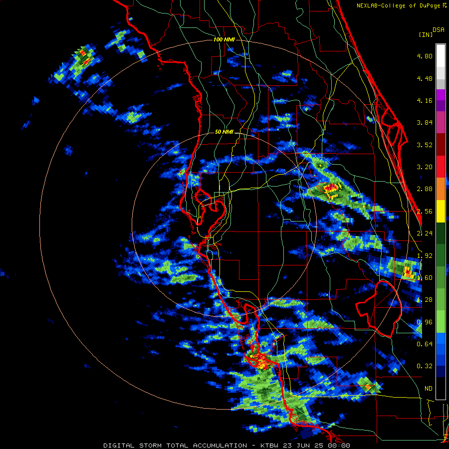The width and height of the screenshot is (449, 449).
Task: Pick the white swatch atop color scale
Action: pos(441,55)
